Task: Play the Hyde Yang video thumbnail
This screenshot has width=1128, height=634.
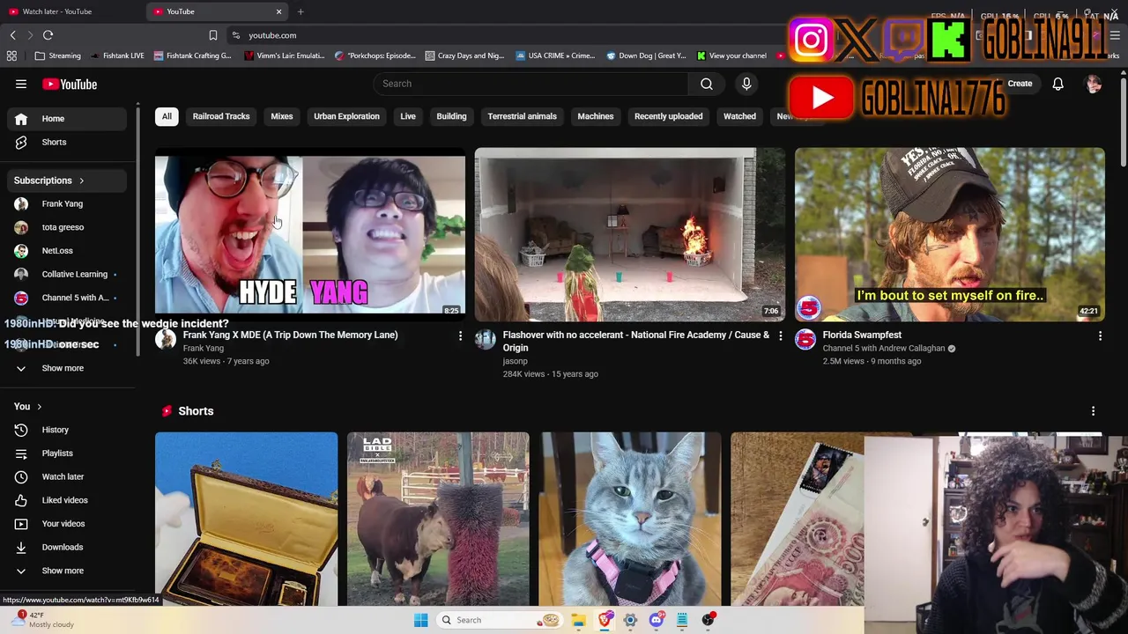Action: pos(310,234)
